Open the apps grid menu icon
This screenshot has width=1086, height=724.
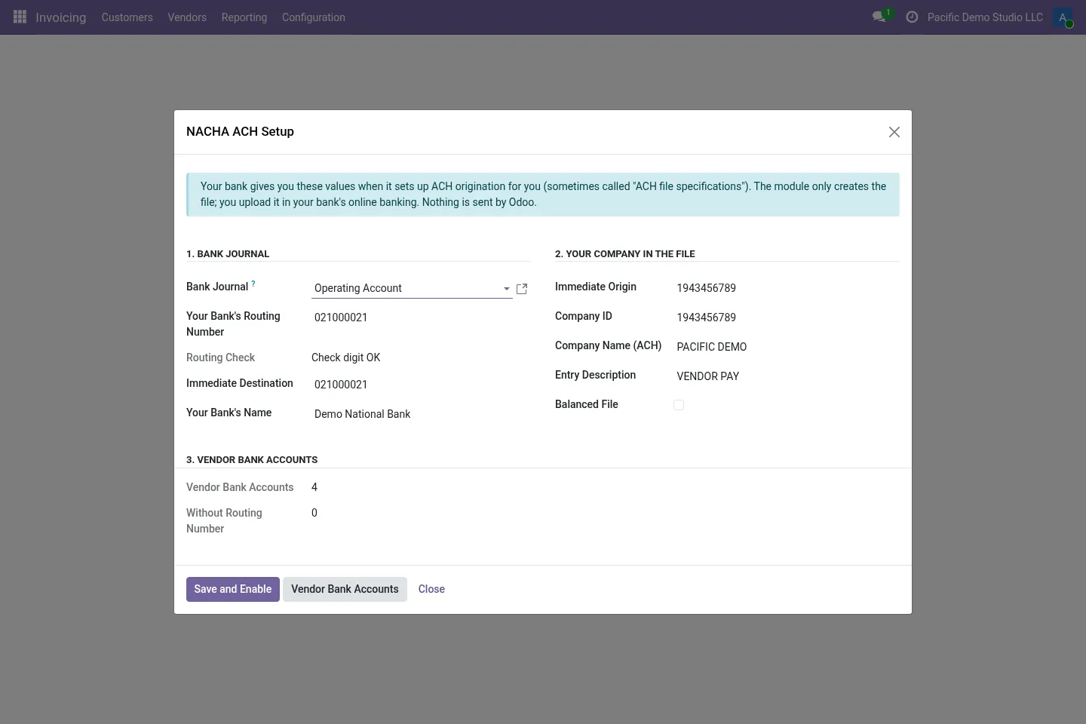pyautogui.click(x=20, y=17)
